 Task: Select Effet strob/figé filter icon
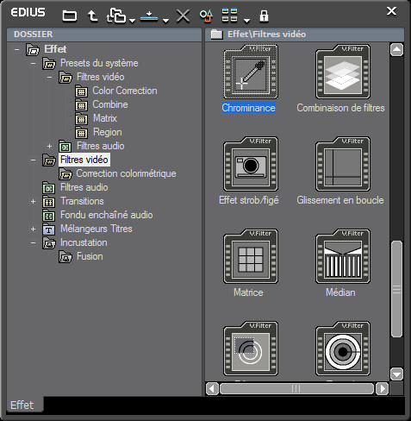[251, 164]
